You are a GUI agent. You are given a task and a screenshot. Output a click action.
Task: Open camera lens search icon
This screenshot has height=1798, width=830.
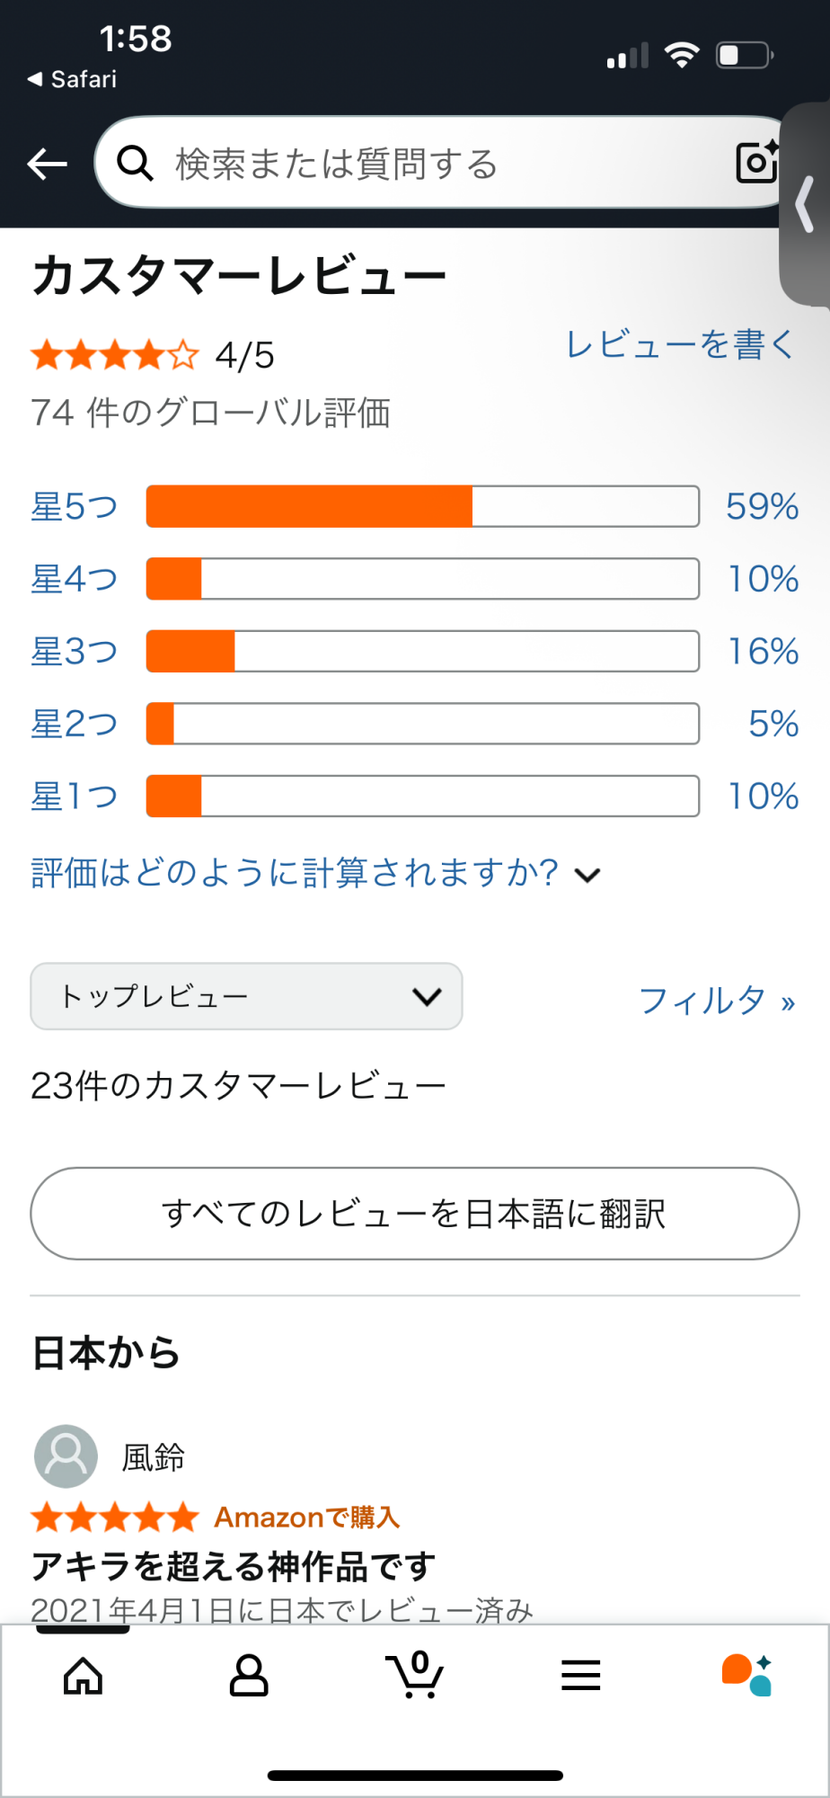coord(756,163)
